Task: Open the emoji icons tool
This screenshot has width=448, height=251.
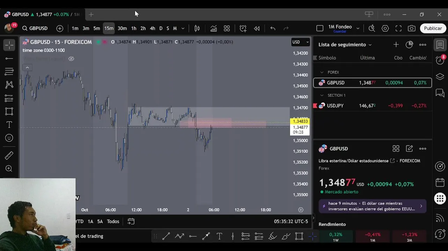Action: click(x=9, y=138)
